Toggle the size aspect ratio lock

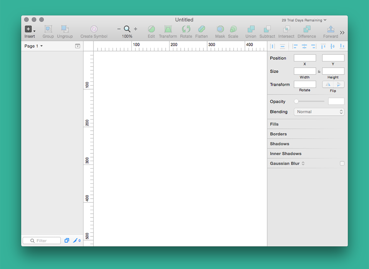tap(319, 71)
